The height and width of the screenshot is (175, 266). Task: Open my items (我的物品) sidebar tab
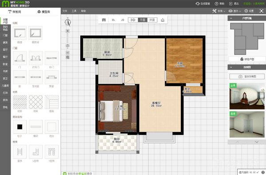click(x=5, y=28)
